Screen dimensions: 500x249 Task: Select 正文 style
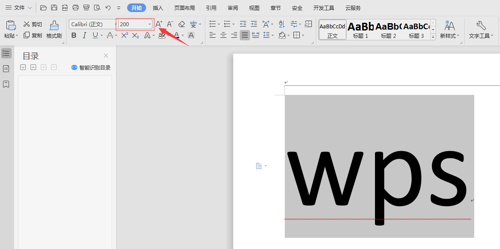(332, 30)
